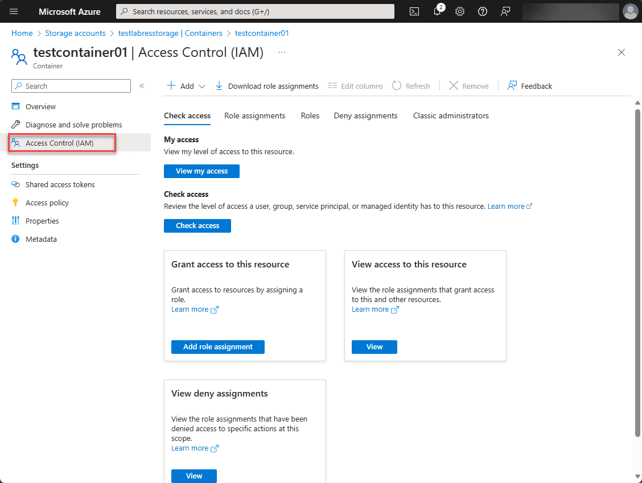Click the Add role assignment button

[x=218, y=346]
